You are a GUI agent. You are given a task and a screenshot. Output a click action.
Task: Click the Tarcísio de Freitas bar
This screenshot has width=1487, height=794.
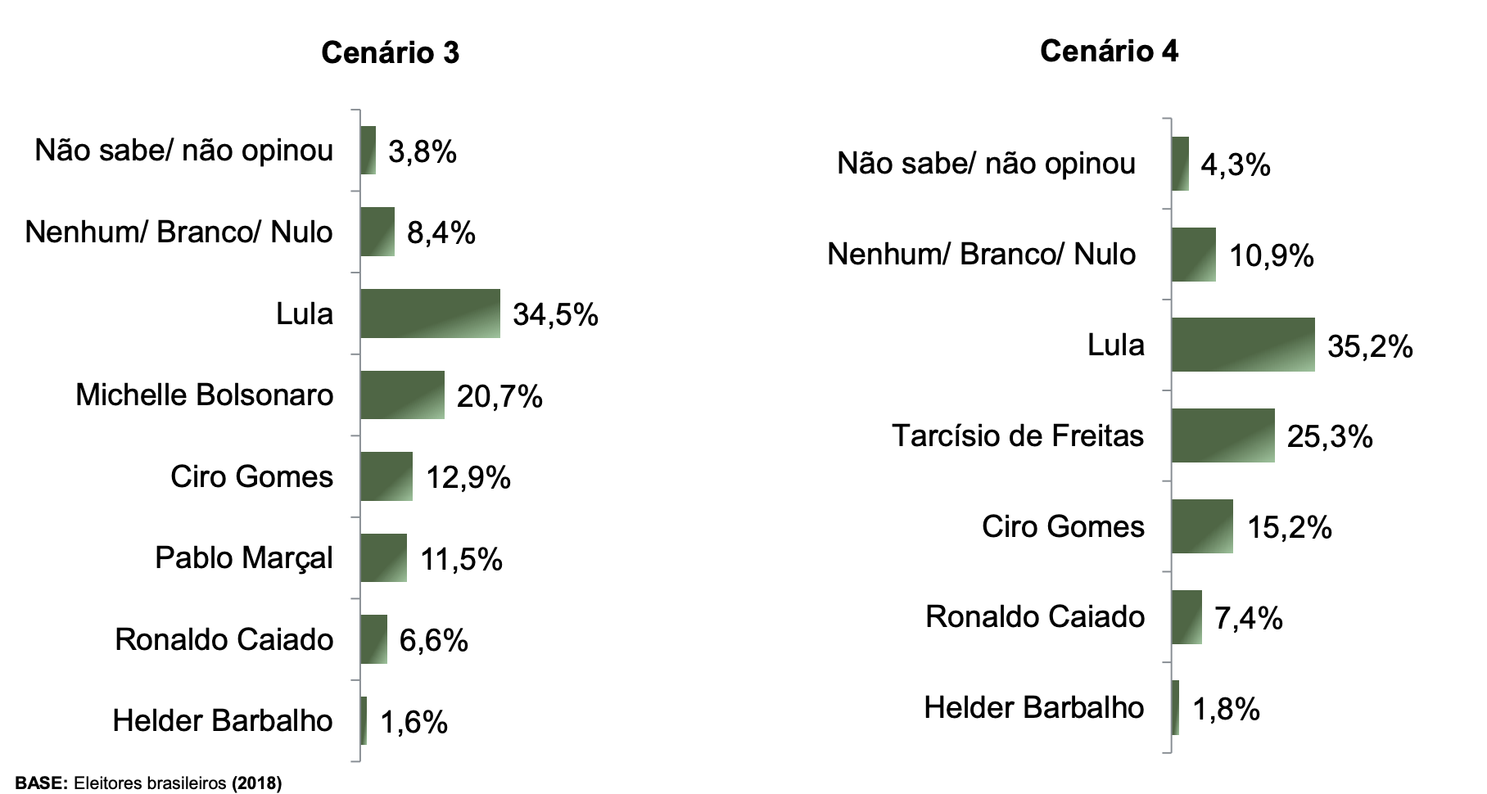point(1223,435)
